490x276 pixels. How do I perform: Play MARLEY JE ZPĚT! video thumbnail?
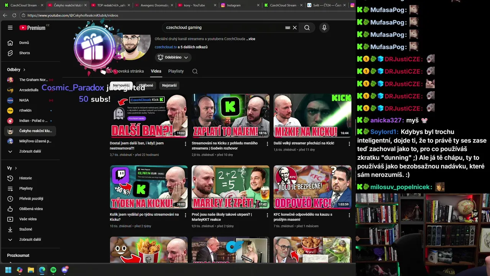pyautogui.click(x=230, y=187)
